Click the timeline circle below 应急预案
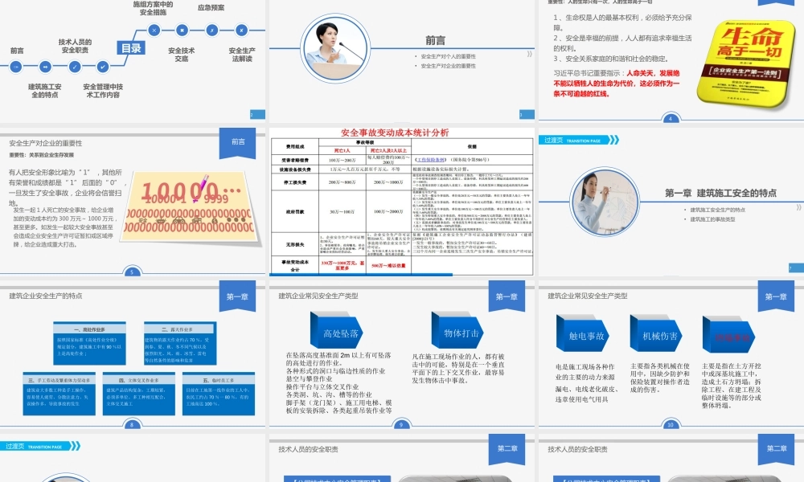Viewport: 804px width, 482px height. coord(211,31)
